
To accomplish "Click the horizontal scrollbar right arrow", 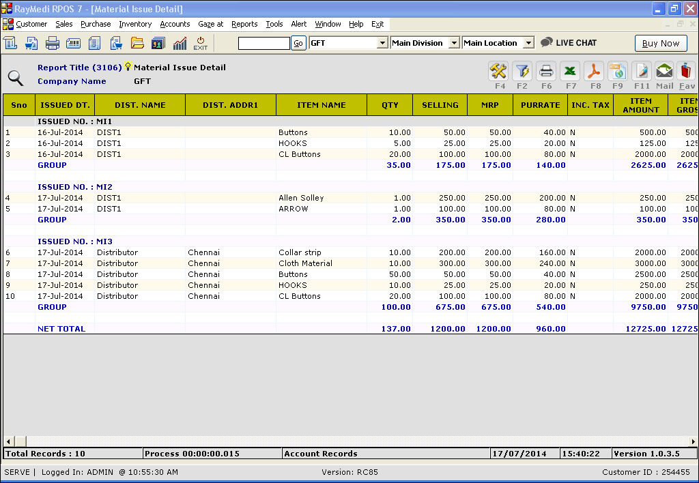I will [x=693, y=441].
